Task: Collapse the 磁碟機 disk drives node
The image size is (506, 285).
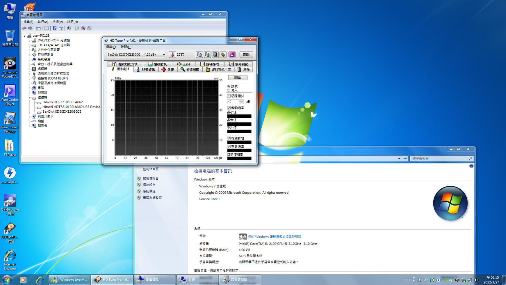Action: pyautogui.click(x=30, y=98)
